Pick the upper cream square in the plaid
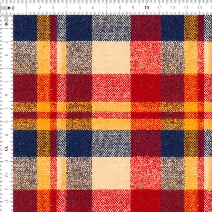Viewport: 212px width, 212px height. (111, 57)
